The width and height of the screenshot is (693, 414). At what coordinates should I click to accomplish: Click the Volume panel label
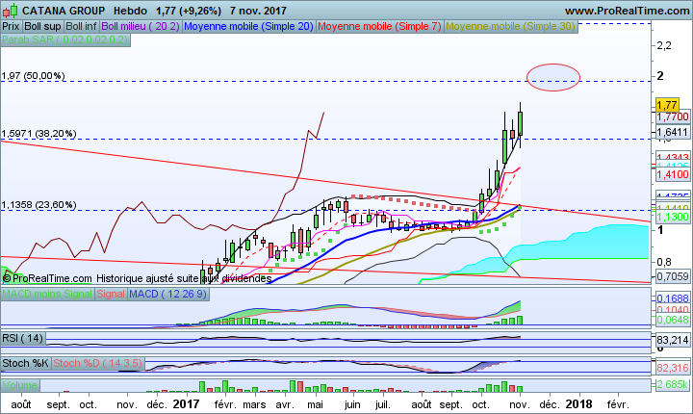[20, 385]
